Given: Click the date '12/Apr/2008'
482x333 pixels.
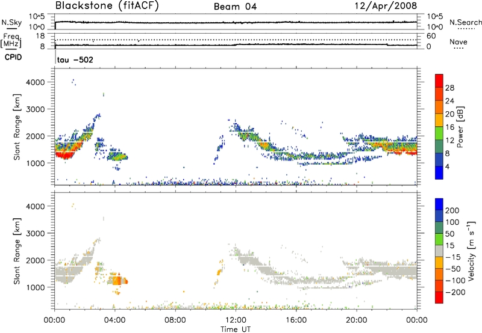Looking at the screenshot, I should click(x=386, y=6).
